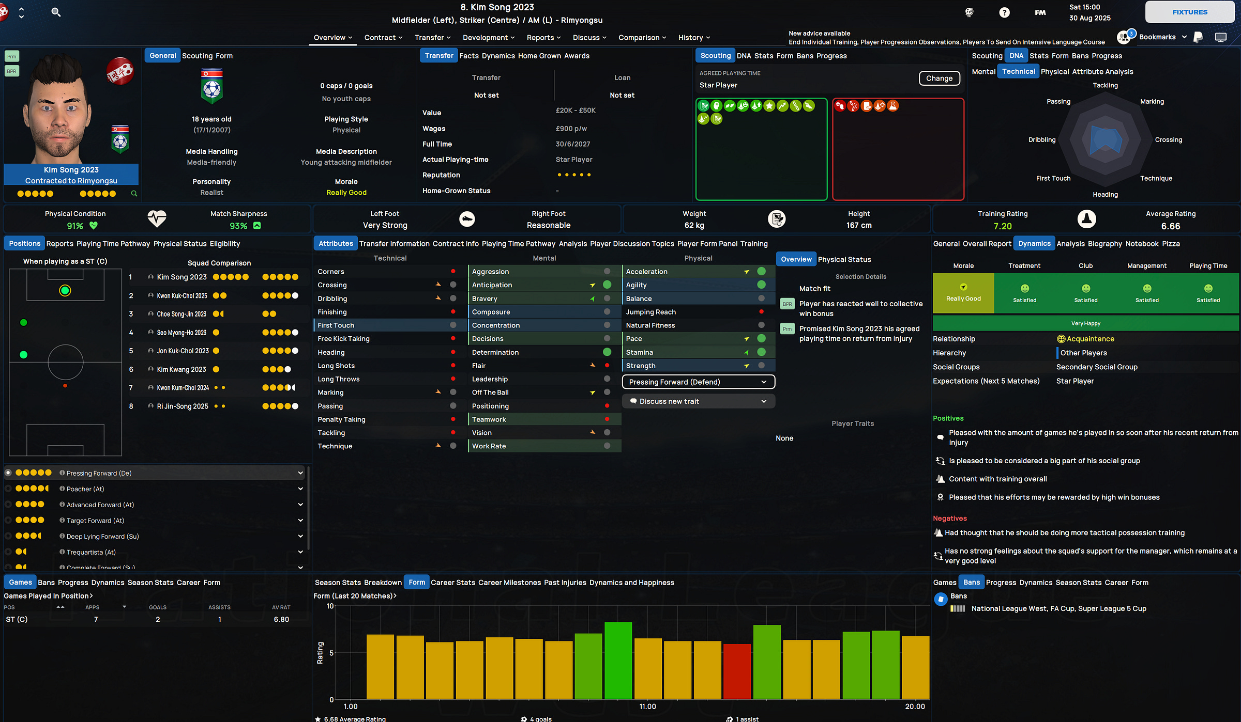Click Pressing Forward role info icon
Viewport: 1241px width, 722px height.
point(62,473)
